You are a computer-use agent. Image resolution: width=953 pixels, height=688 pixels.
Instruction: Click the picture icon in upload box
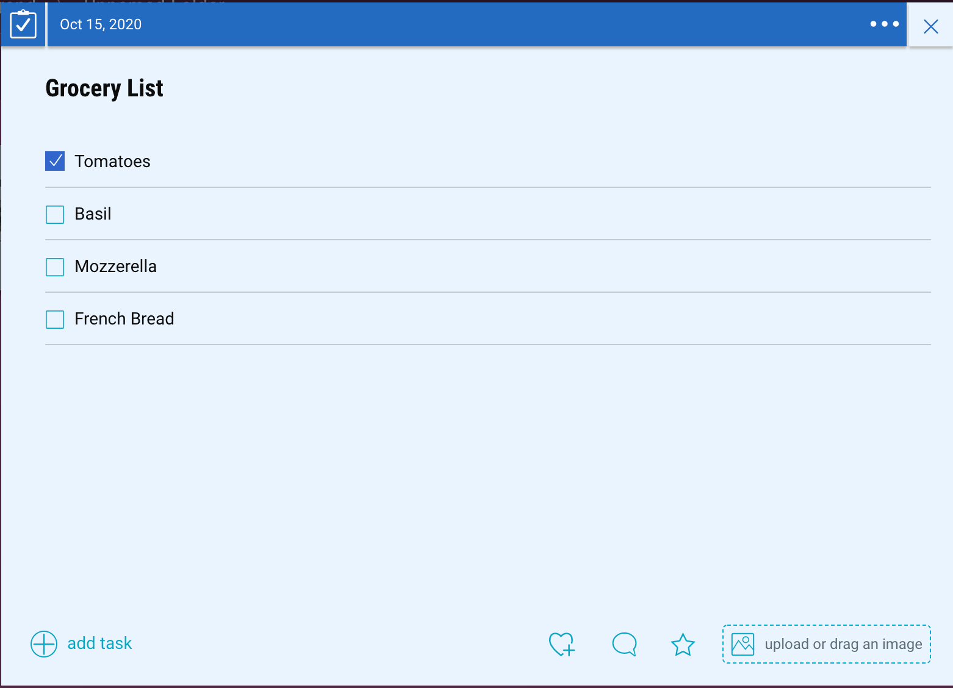743,644
